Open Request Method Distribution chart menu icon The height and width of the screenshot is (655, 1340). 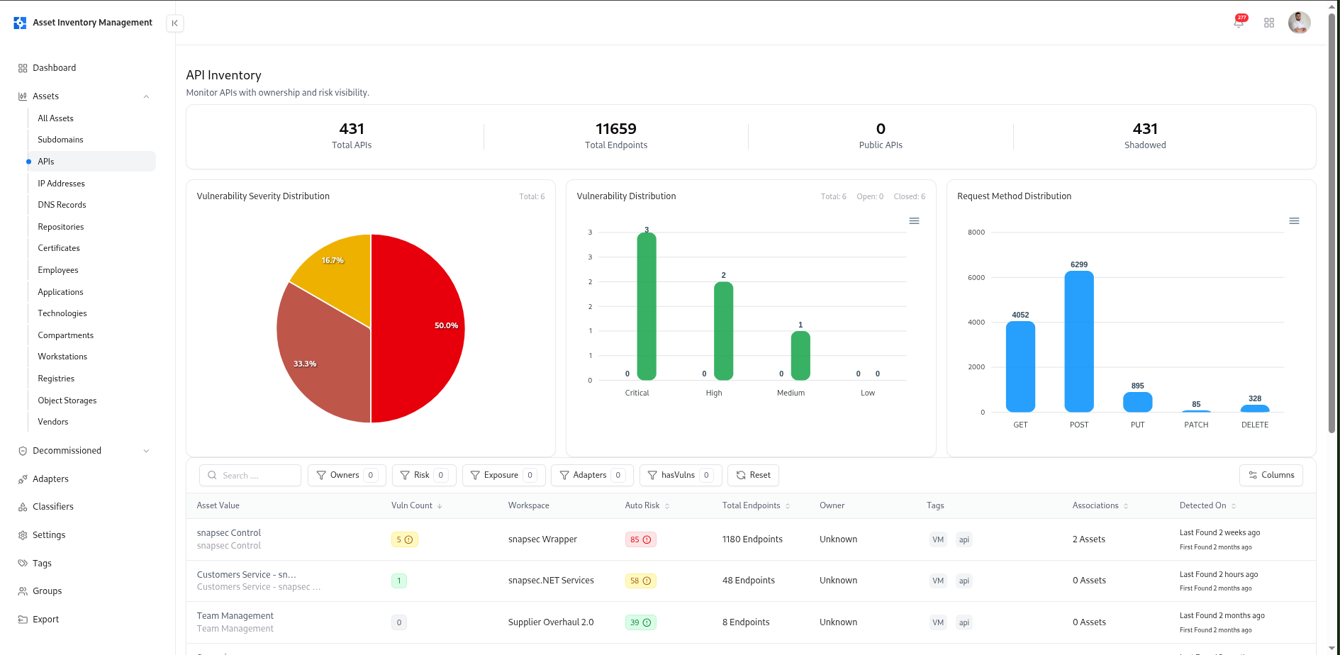pyautogui.click(x=1294, y=221)
